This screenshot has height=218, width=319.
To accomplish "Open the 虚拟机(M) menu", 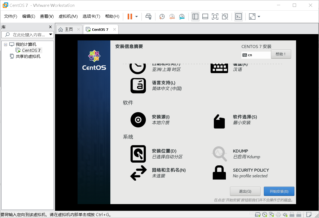I will click(68, 16).
